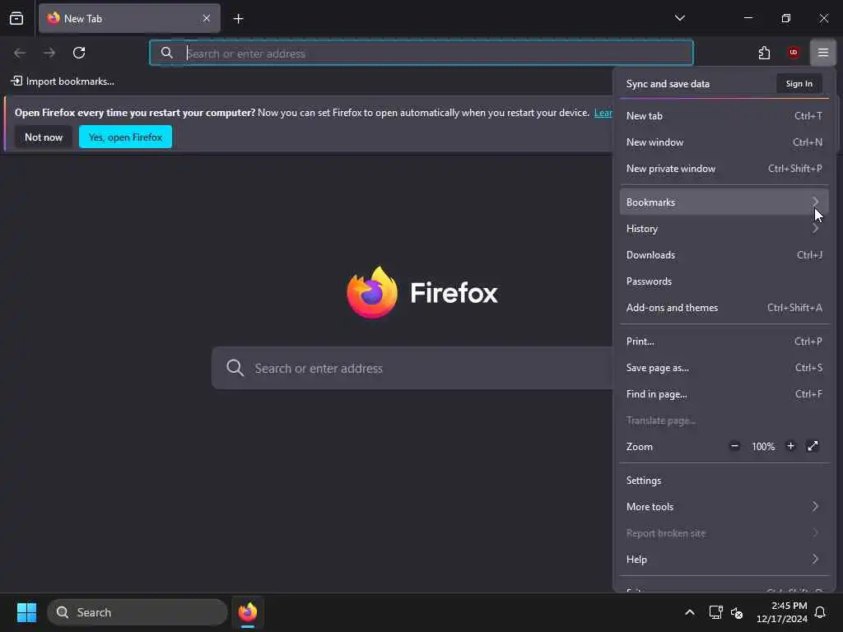Click the Firefox icon in the taskbar
The width and height of the screenshot is (843, 632).
coord(248,612)
